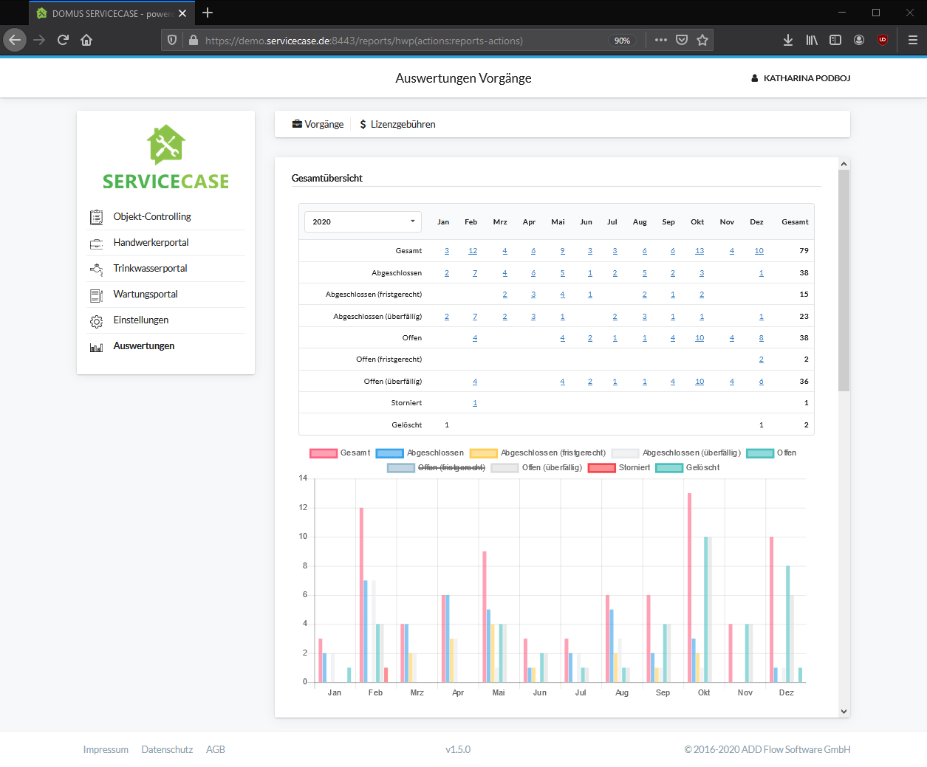Switch to the Vorgänge tab
This screenshot has height=767, width=927.
318,125
